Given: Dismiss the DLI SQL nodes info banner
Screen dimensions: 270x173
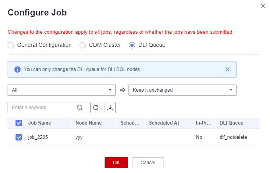Looking at the screenshot, I should point(227,69).
